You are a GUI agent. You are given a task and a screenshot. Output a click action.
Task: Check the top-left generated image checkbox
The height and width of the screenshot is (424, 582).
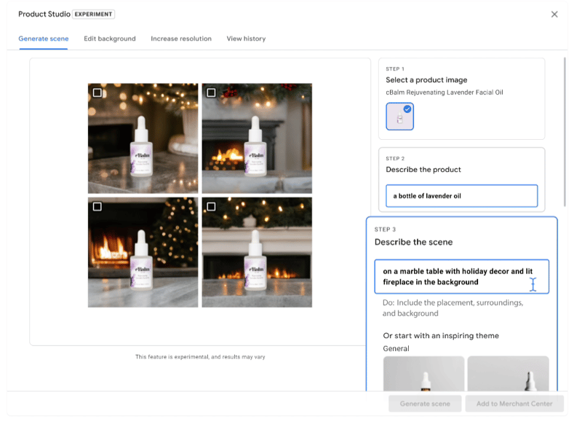(97, 93)
